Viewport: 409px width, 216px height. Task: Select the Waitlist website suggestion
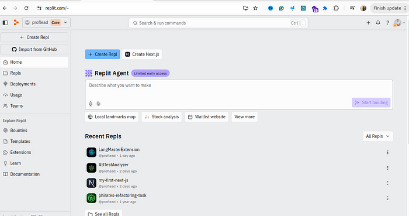coord(207,116)
